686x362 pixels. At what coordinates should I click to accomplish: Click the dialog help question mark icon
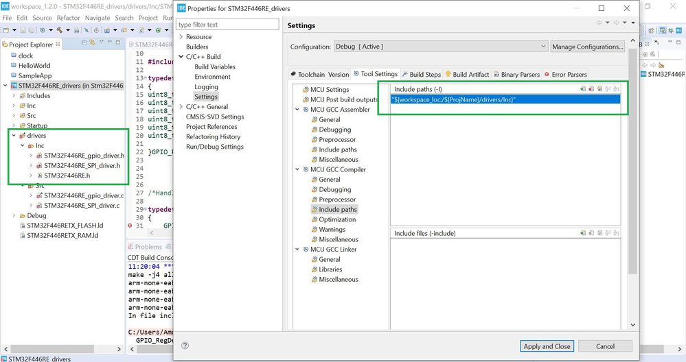coord(185,346)
